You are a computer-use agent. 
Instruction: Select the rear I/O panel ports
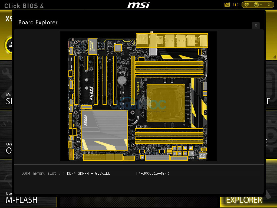click(x=172, y=41)
